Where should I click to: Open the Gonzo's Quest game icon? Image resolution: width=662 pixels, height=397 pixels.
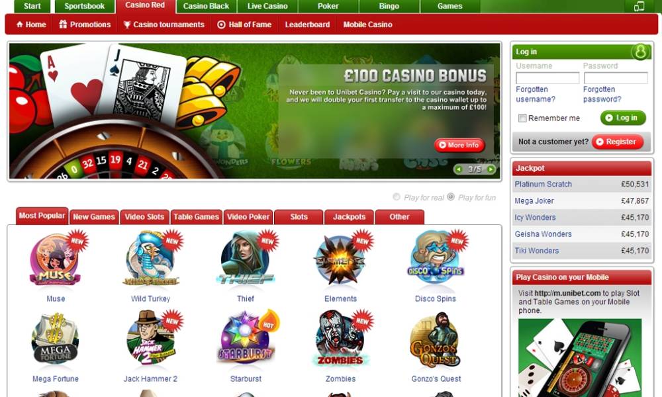pyautogui.click(x=436, y=339)
